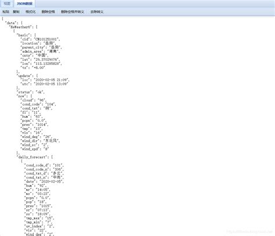Click the "tmp_max" line
Screen dimensions: 275x236
coord(39,218)
